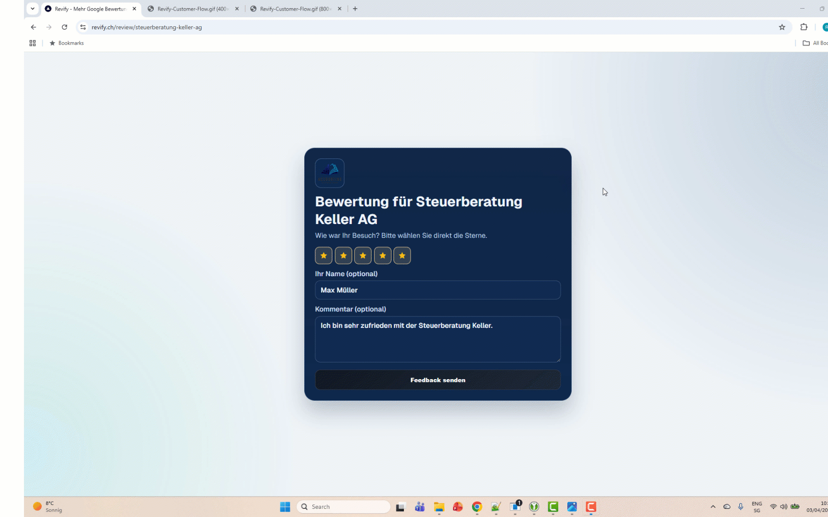Select the fifth rating star
This screenshot has width=828, height=517.
[x=402, y=255]
